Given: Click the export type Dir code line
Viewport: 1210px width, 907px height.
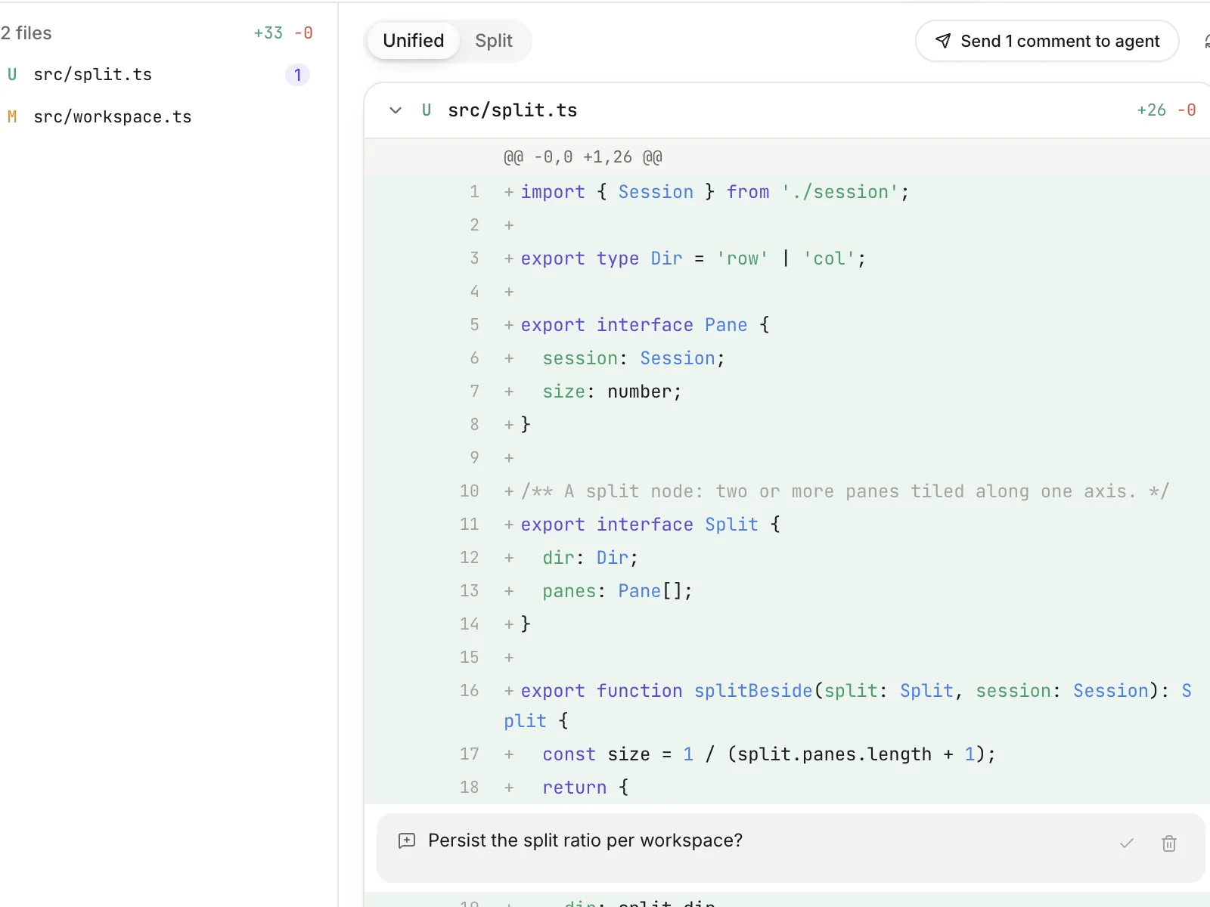Looking at the screenshot, I should [x=693, y=258].
